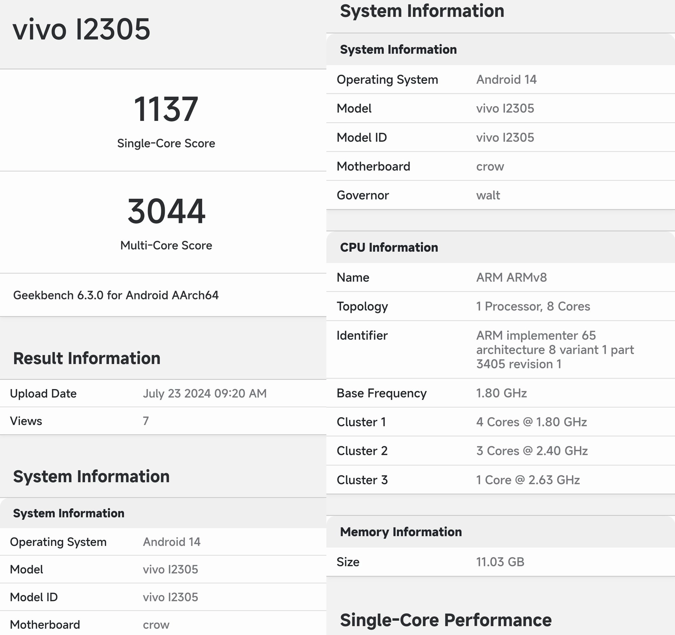The width and height of the screenshot is (675, 635).
Task: Select the 1137 single-core score number
Action: click(166, 109)
